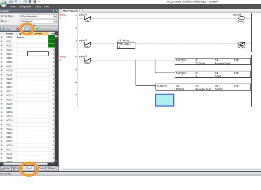Open the Home ribbon tab
261x190 pixels.
[12, 7]
